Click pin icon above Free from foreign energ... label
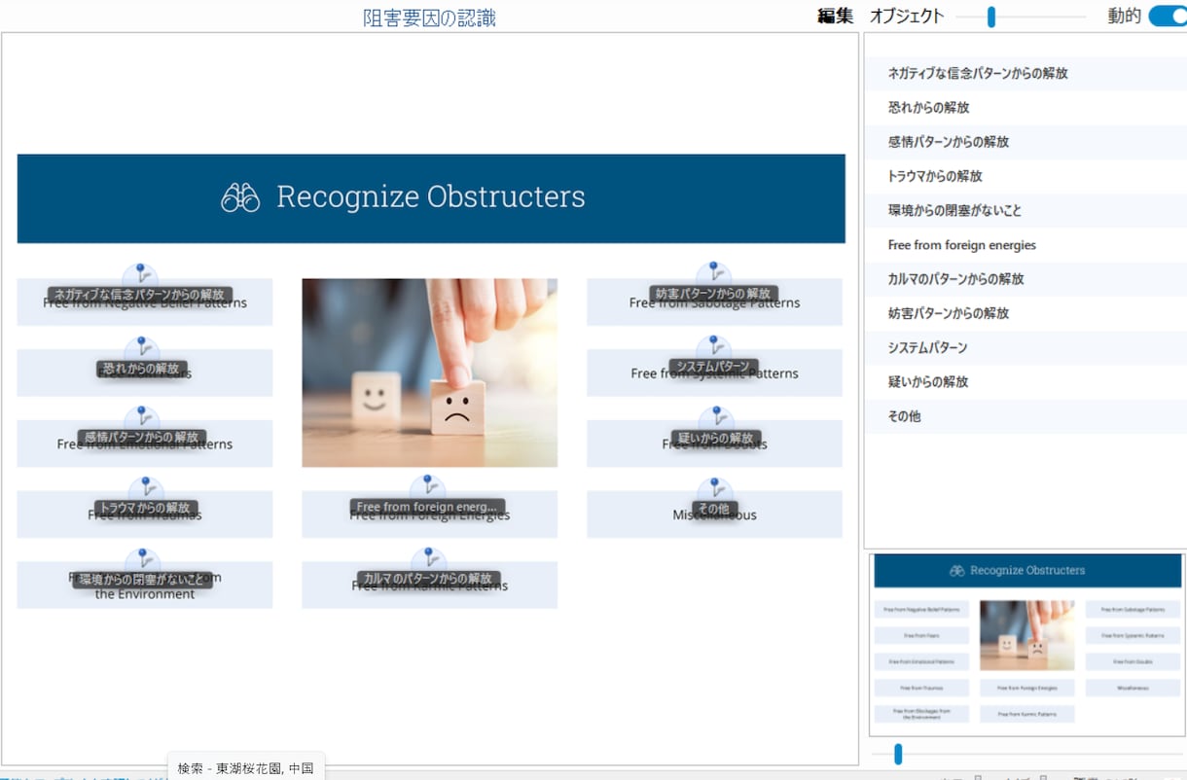 click(x=427, y=488)
